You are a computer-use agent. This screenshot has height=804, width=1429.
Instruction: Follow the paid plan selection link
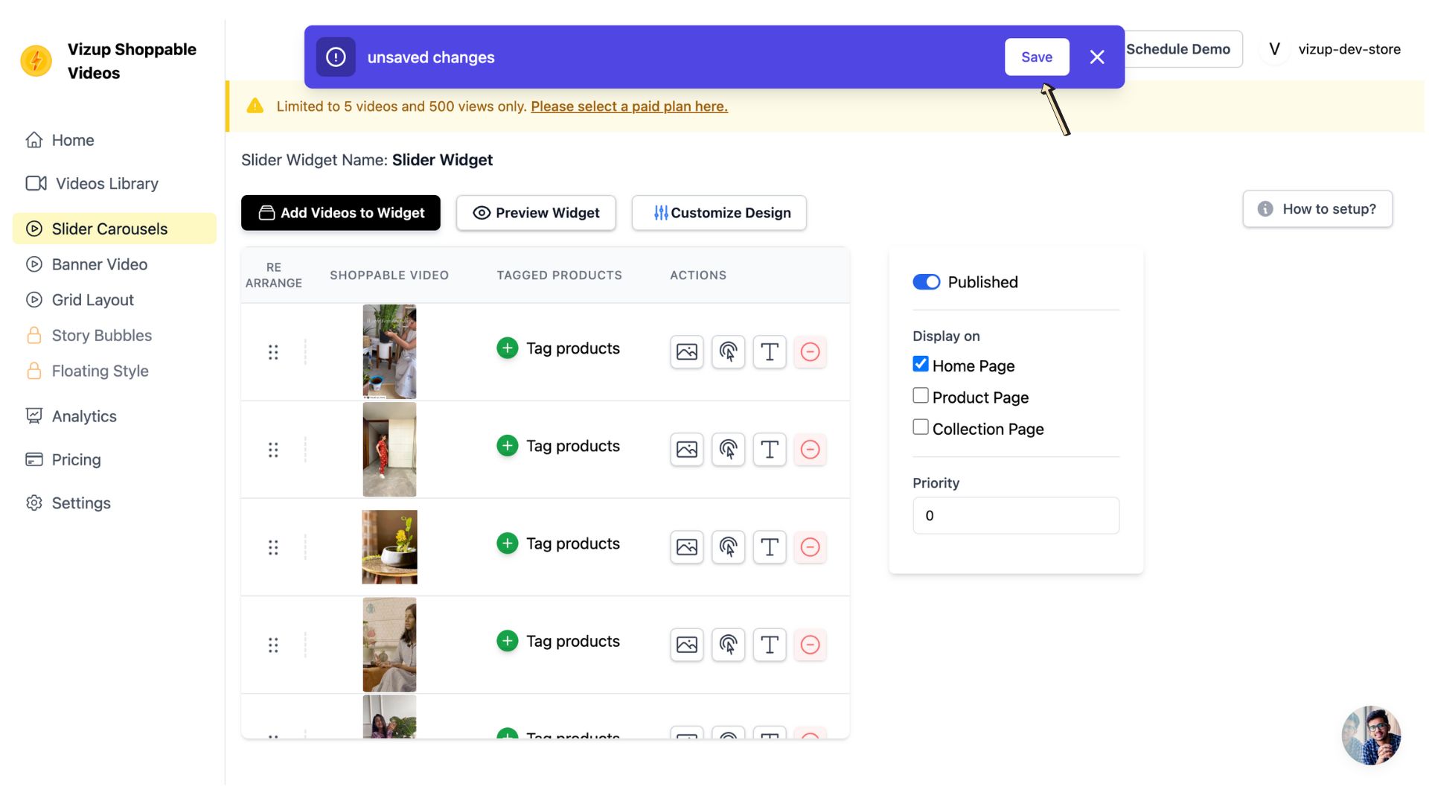pyautogui.click(x=629, y=106)
